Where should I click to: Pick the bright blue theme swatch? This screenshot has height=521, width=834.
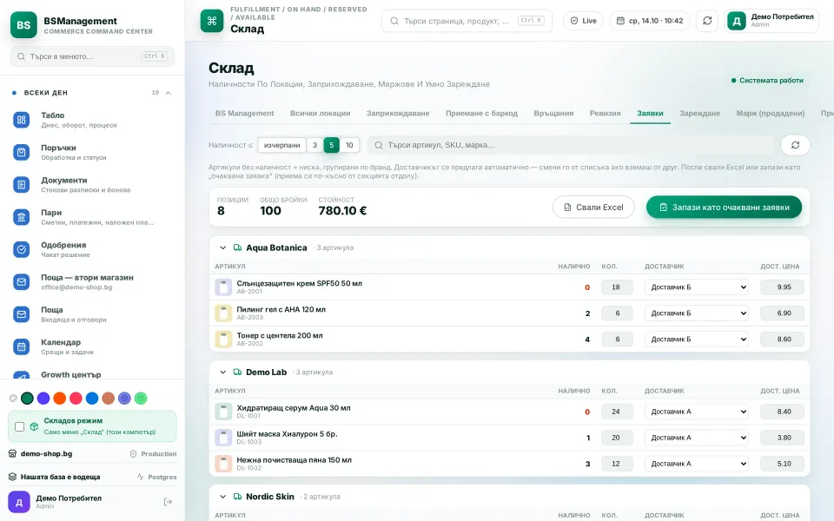92,399
